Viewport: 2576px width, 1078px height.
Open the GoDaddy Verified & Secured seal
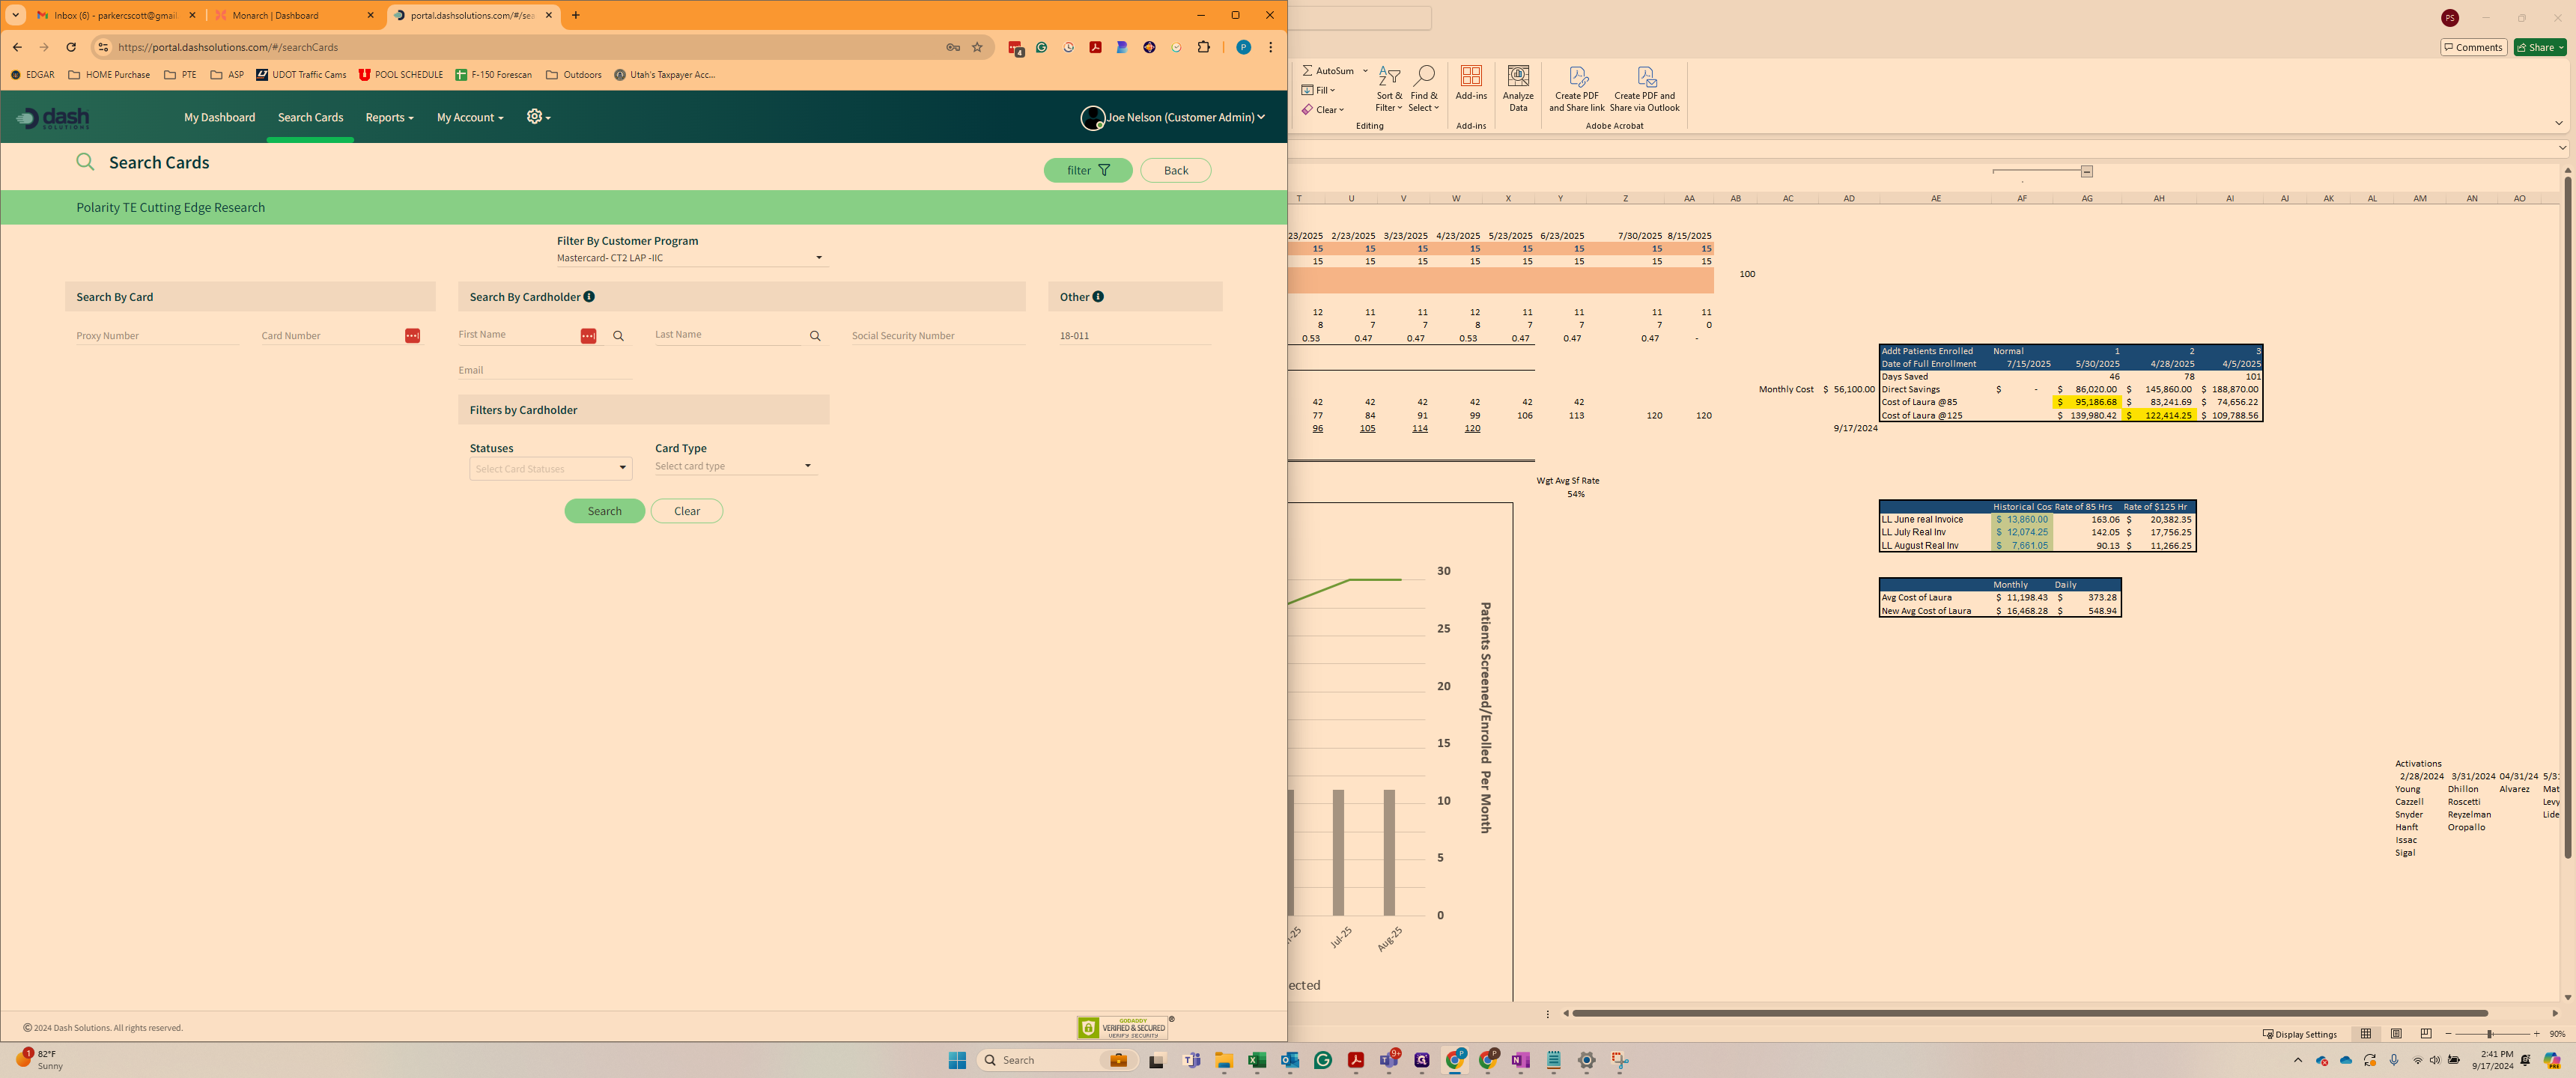(x=1122, y=1027)
